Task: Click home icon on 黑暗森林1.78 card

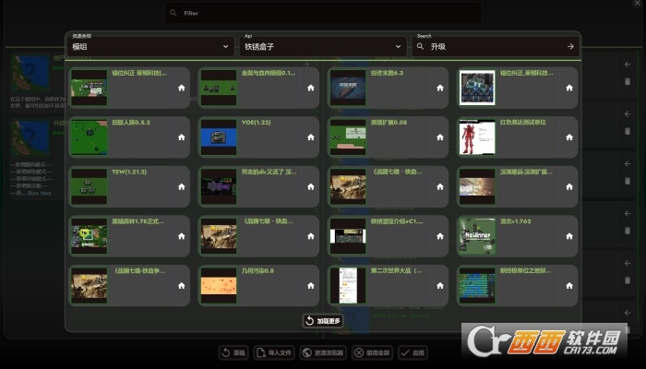Action: tap(181, 236)
